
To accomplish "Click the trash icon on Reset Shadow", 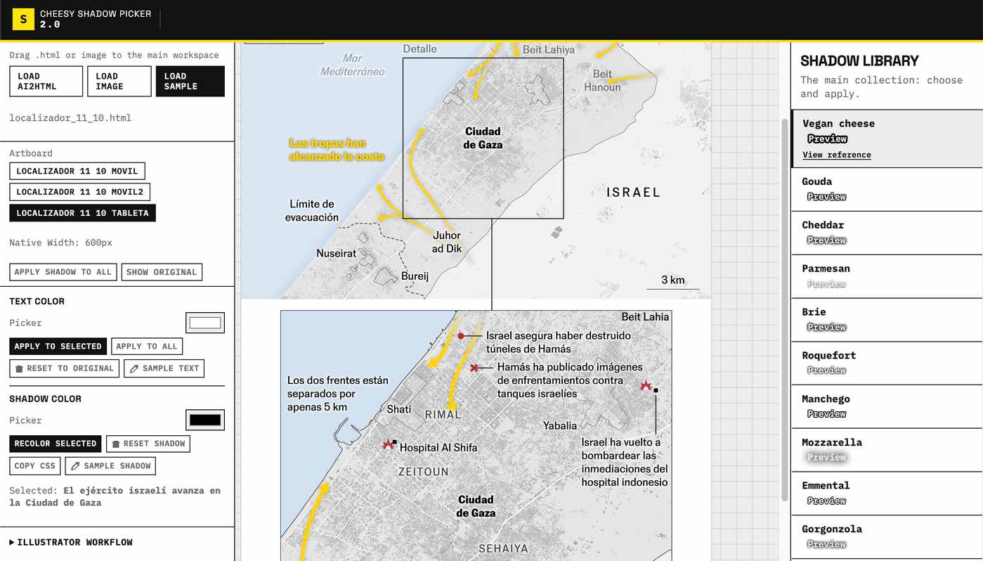I will tap(116, 444).
